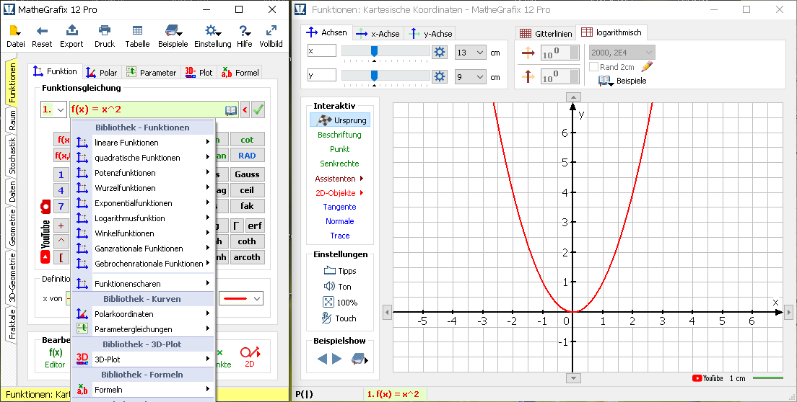Open lineare Funktionen library entry
This screenshot has height=402, width=797.
point(144,143)
